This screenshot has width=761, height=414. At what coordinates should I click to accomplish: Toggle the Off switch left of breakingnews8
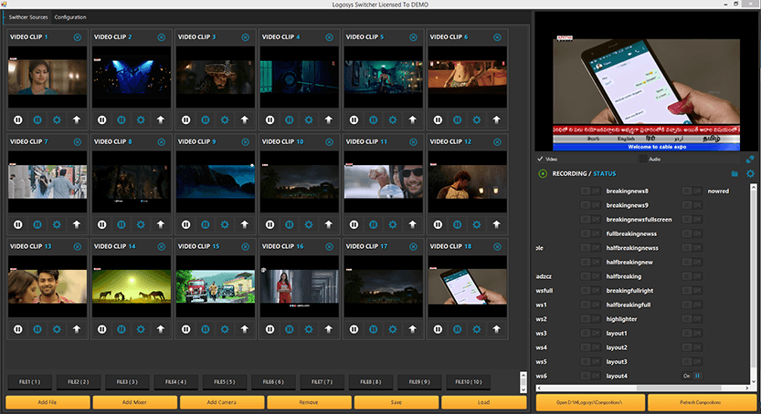click(591, 191)
